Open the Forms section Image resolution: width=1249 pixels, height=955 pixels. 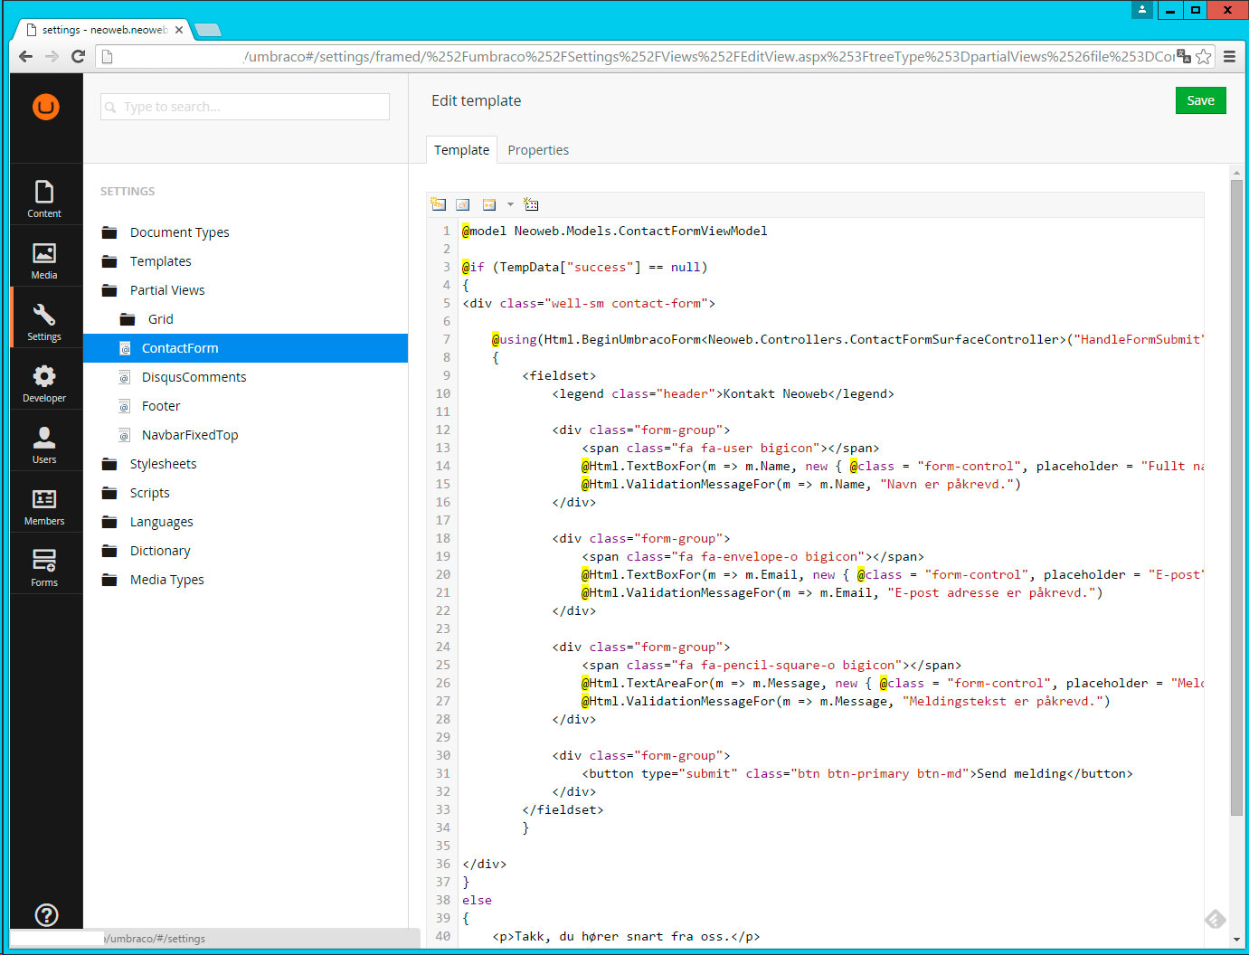(x=44, y=569)
